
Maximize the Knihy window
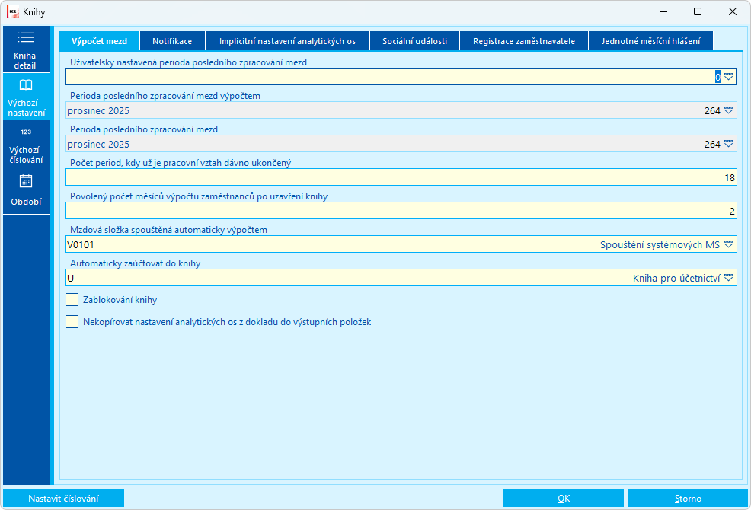click(698, 11)
